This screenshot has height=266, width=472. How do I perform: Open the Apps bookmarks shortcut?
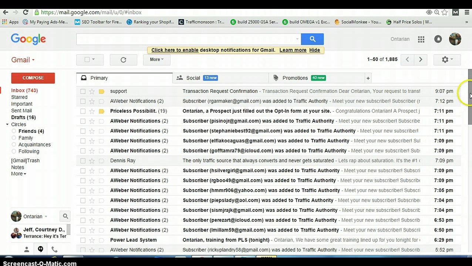click(x=10, y=22)
